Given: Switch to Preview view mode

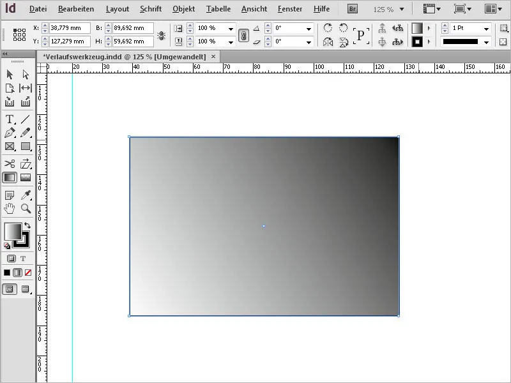Looking at the screenshot, I should pyautogui.click(x=26, y=289).
